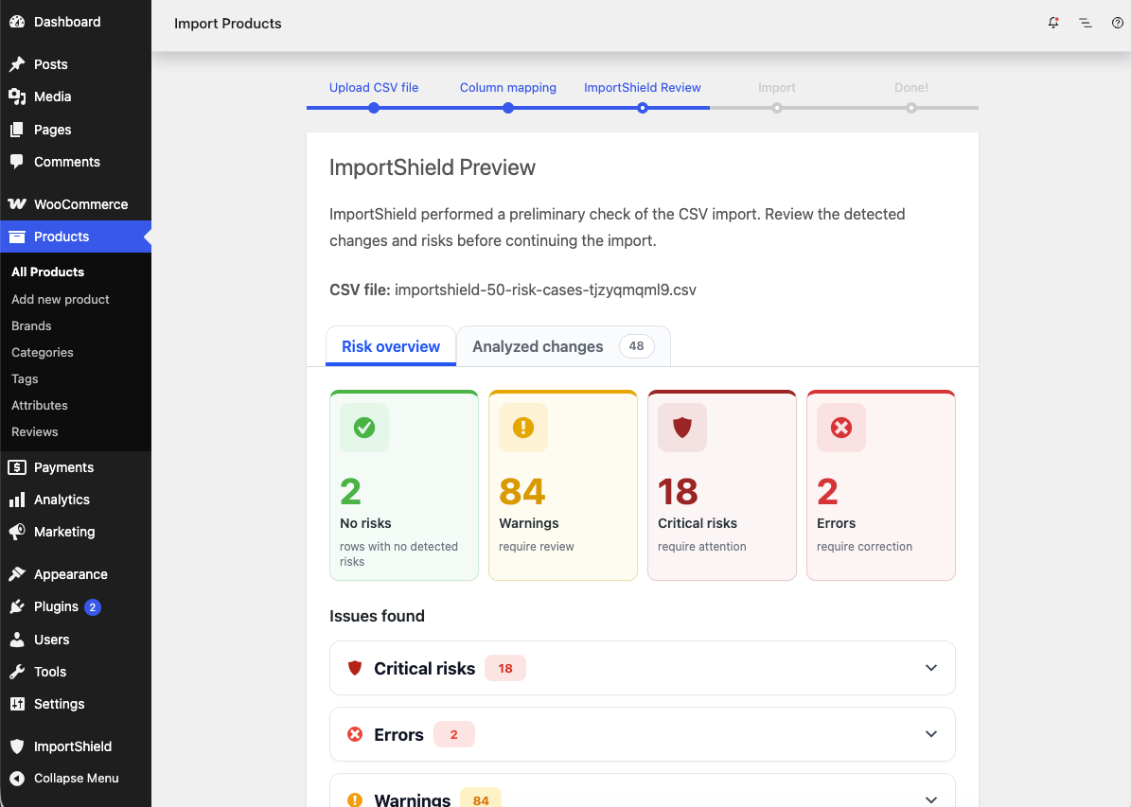This screenshot has height=807, width=1131.
Task: Click the No risks summary card count
Action: point(350,492)
